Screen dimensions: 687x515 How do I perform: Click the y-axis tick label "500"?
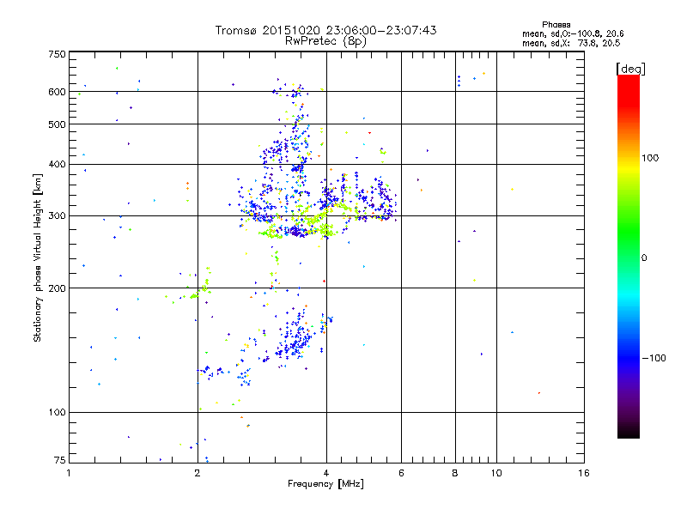click(57, 124)
